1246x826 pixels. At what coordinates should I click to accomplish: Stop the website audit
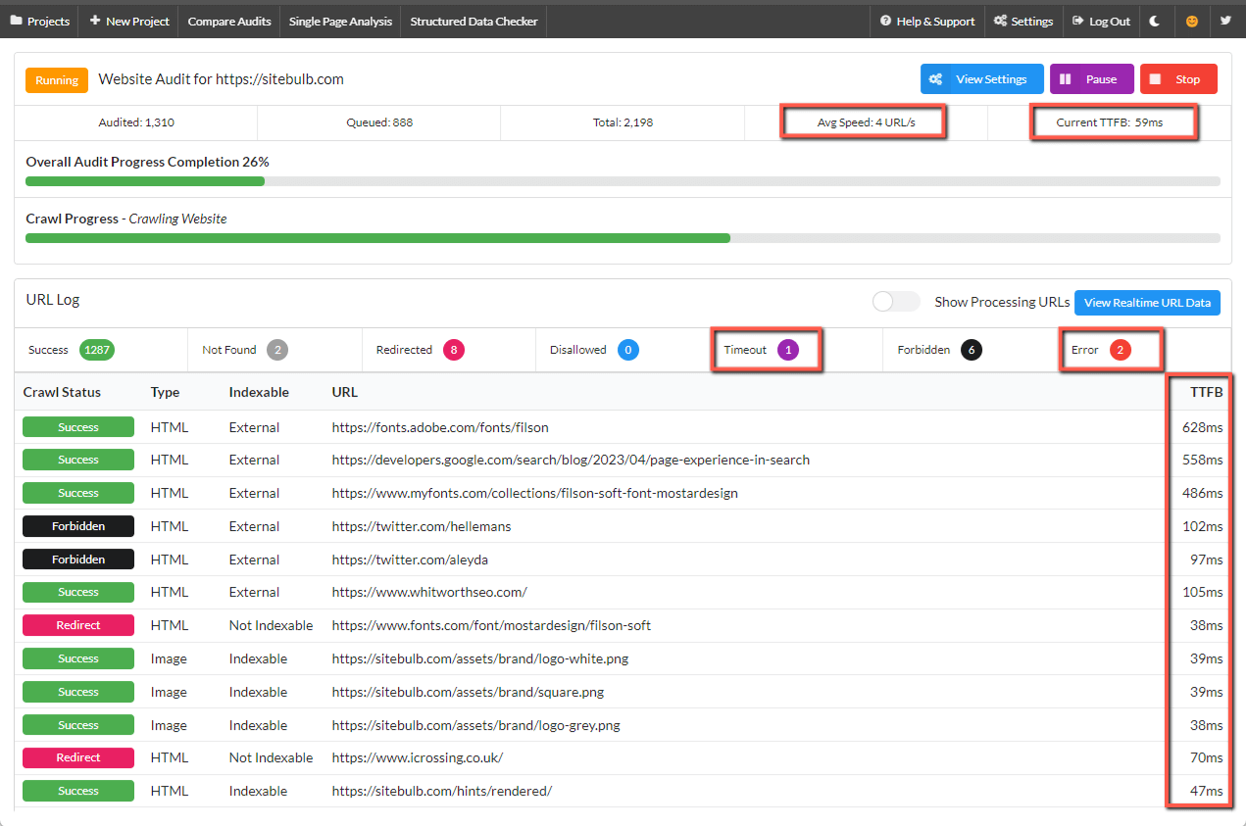click(x=1177, y=79)
